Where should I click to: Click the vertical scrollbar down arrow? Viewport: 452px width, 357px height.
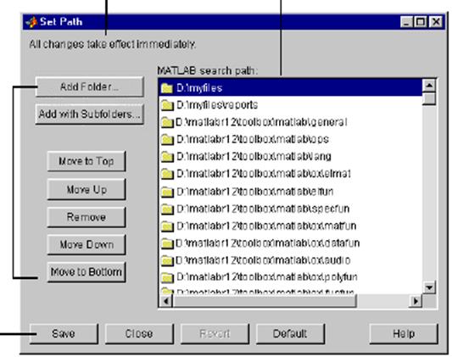click(429, 287)
